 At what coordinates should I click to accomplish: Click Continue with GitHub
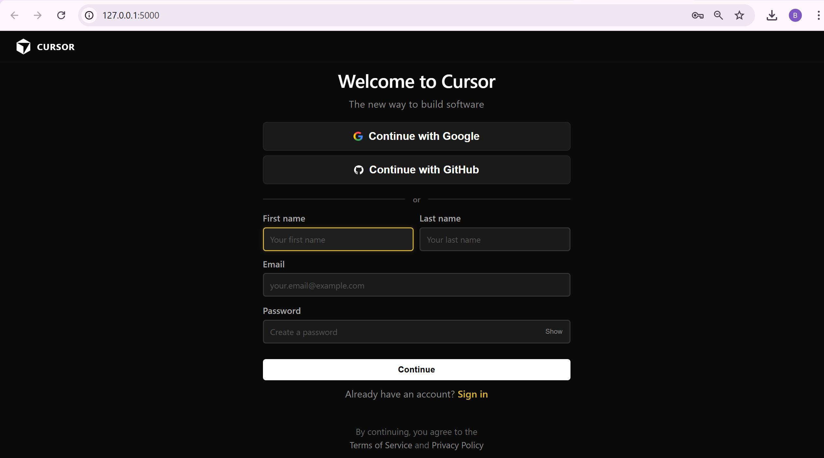pyautogui.click(x=416, y=169)
